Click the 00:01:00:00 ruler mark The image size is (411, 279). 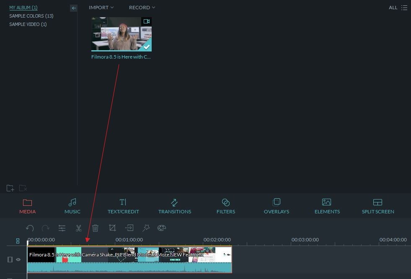tap(129, 240)
